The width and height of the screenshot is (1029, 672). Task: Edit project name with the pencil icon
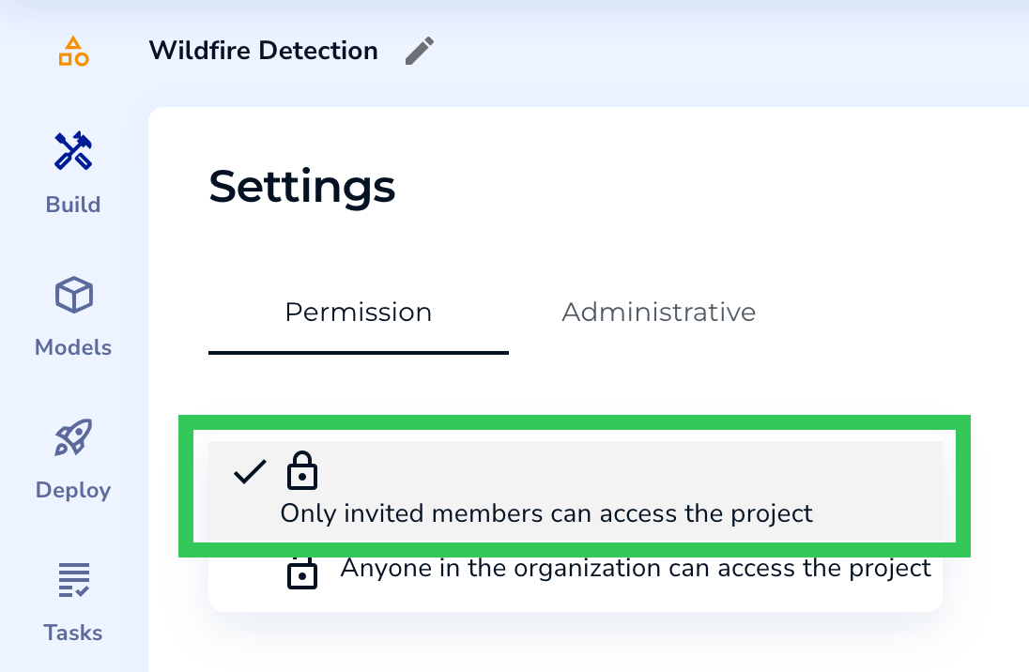419,51
